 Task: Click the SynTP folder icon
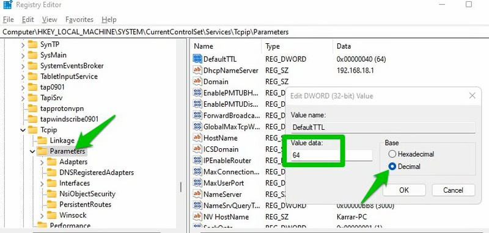click(32, 45)
